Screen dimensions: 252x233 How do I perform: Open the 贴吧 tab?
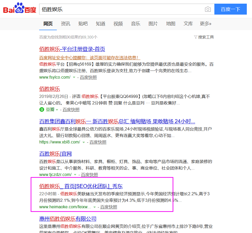[83, 24]
